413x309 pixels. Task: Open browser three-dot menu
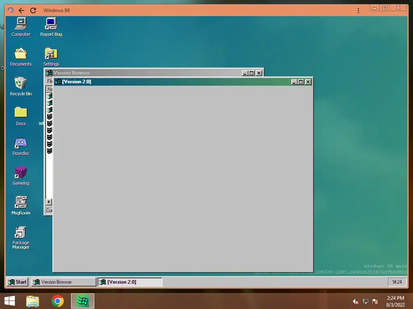pyautogui.click(x=358, y=10)
